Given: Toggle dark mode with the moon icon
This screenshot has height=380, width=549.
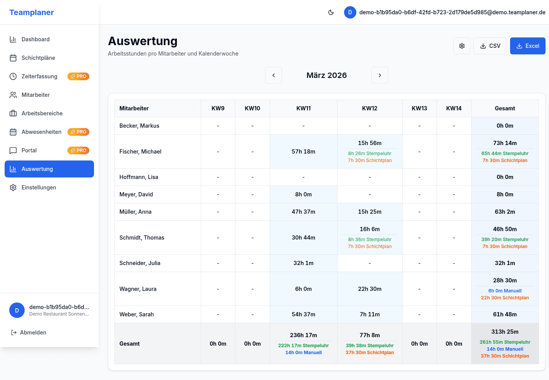Looking at the screenshot, I should pyautogui.click(x=331, y=12).
